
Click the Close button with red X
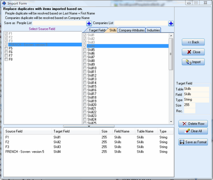click(193, 52)
